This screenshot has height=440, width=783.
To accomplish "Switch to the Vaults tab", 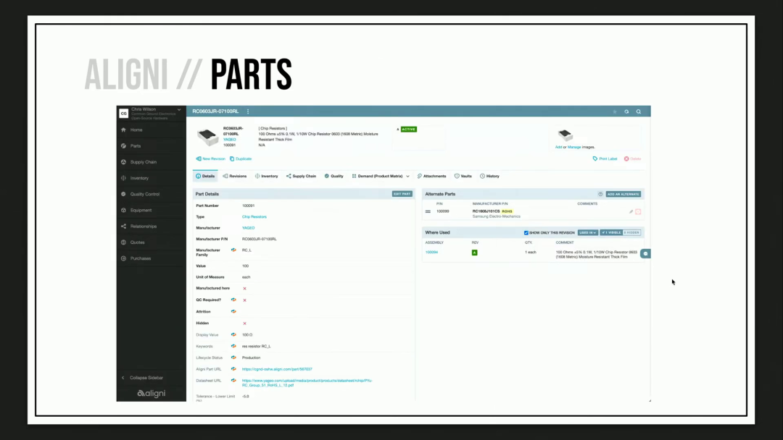I will pos(463,177).
